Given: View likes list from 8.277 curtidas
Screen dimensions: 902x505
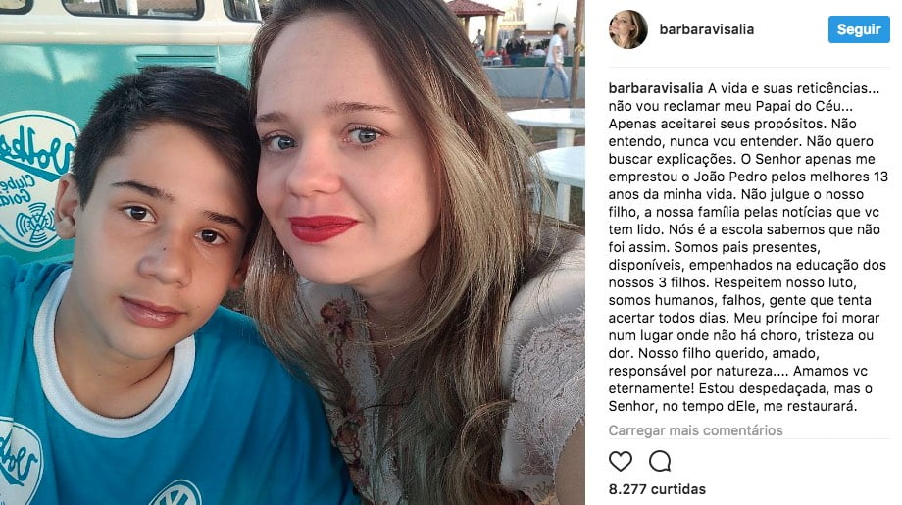Looking at the screenshot, I should (x=657, y=489).
